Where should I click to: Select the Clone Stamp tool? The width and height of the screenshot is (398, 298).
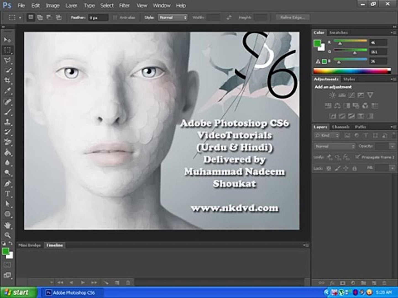[x=7, y=122]
